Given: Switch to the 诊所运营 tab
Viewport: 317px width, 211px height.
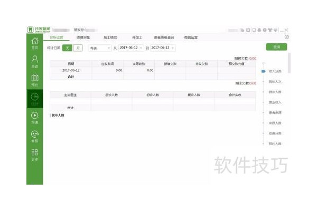Looking at the screenshot, I should (x=57, y=37).
